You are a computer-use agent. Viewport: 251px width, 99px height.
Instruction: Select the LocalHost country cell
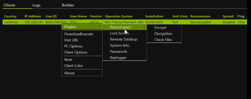(11, 22)
